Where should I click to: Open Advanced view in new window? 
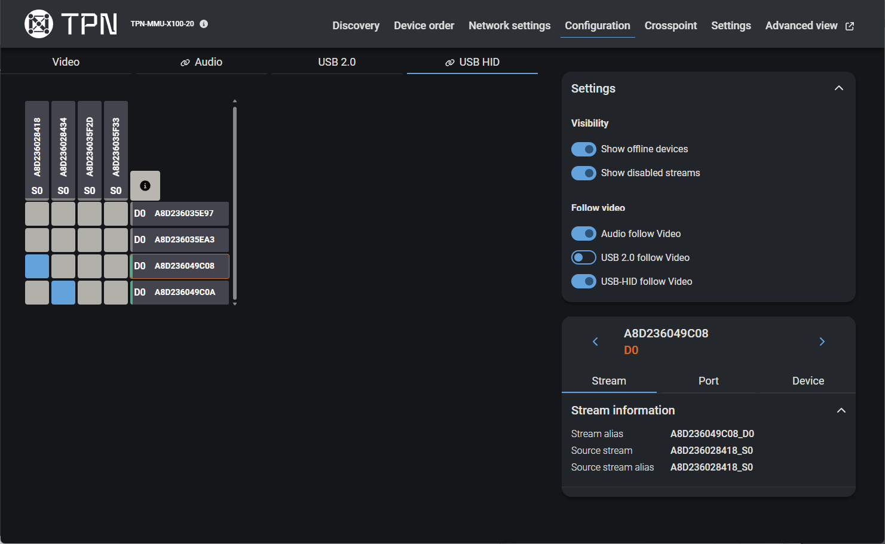tap(810, 26)
